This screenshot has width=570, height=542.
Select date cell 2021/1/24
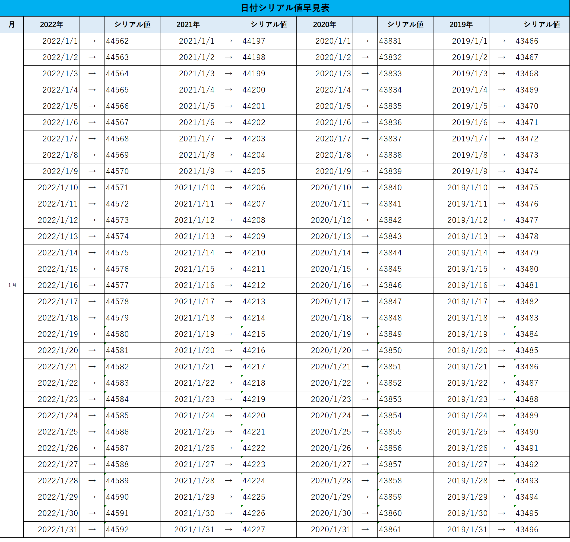click(x=188, y=416)
